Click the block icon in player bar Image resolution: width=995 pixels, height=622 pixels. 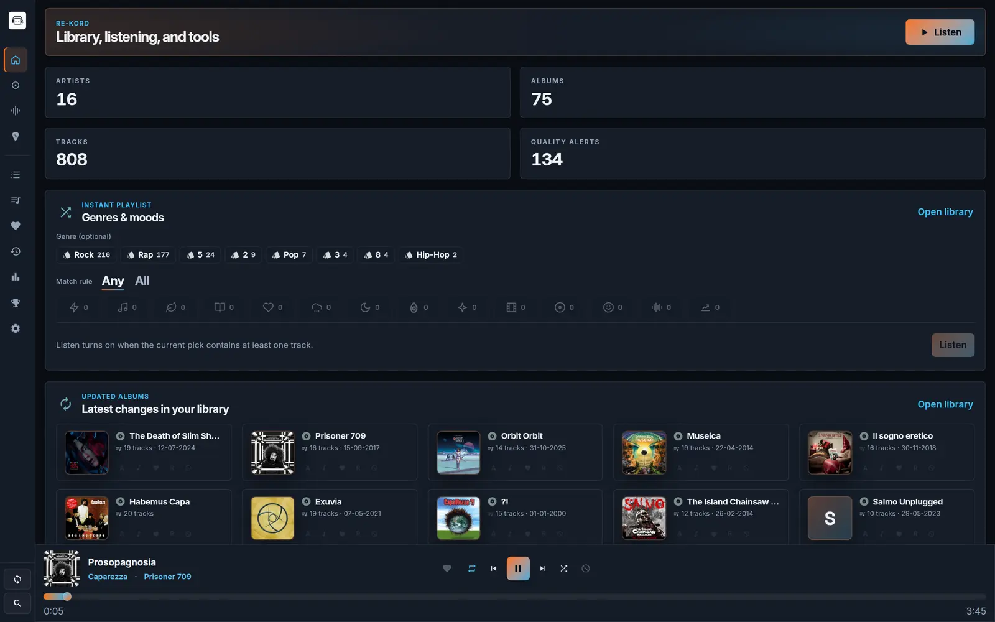pyautogui.click(x=586, y=569)
